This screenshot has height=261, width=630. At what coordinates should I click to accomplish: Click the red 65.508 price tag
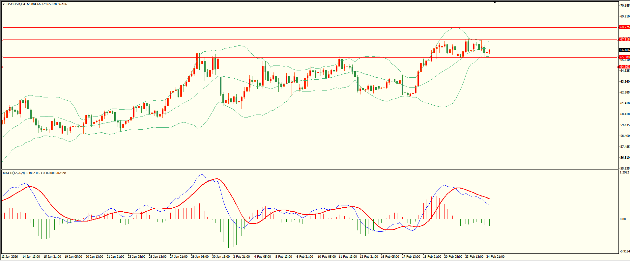[x=624, y=57]
